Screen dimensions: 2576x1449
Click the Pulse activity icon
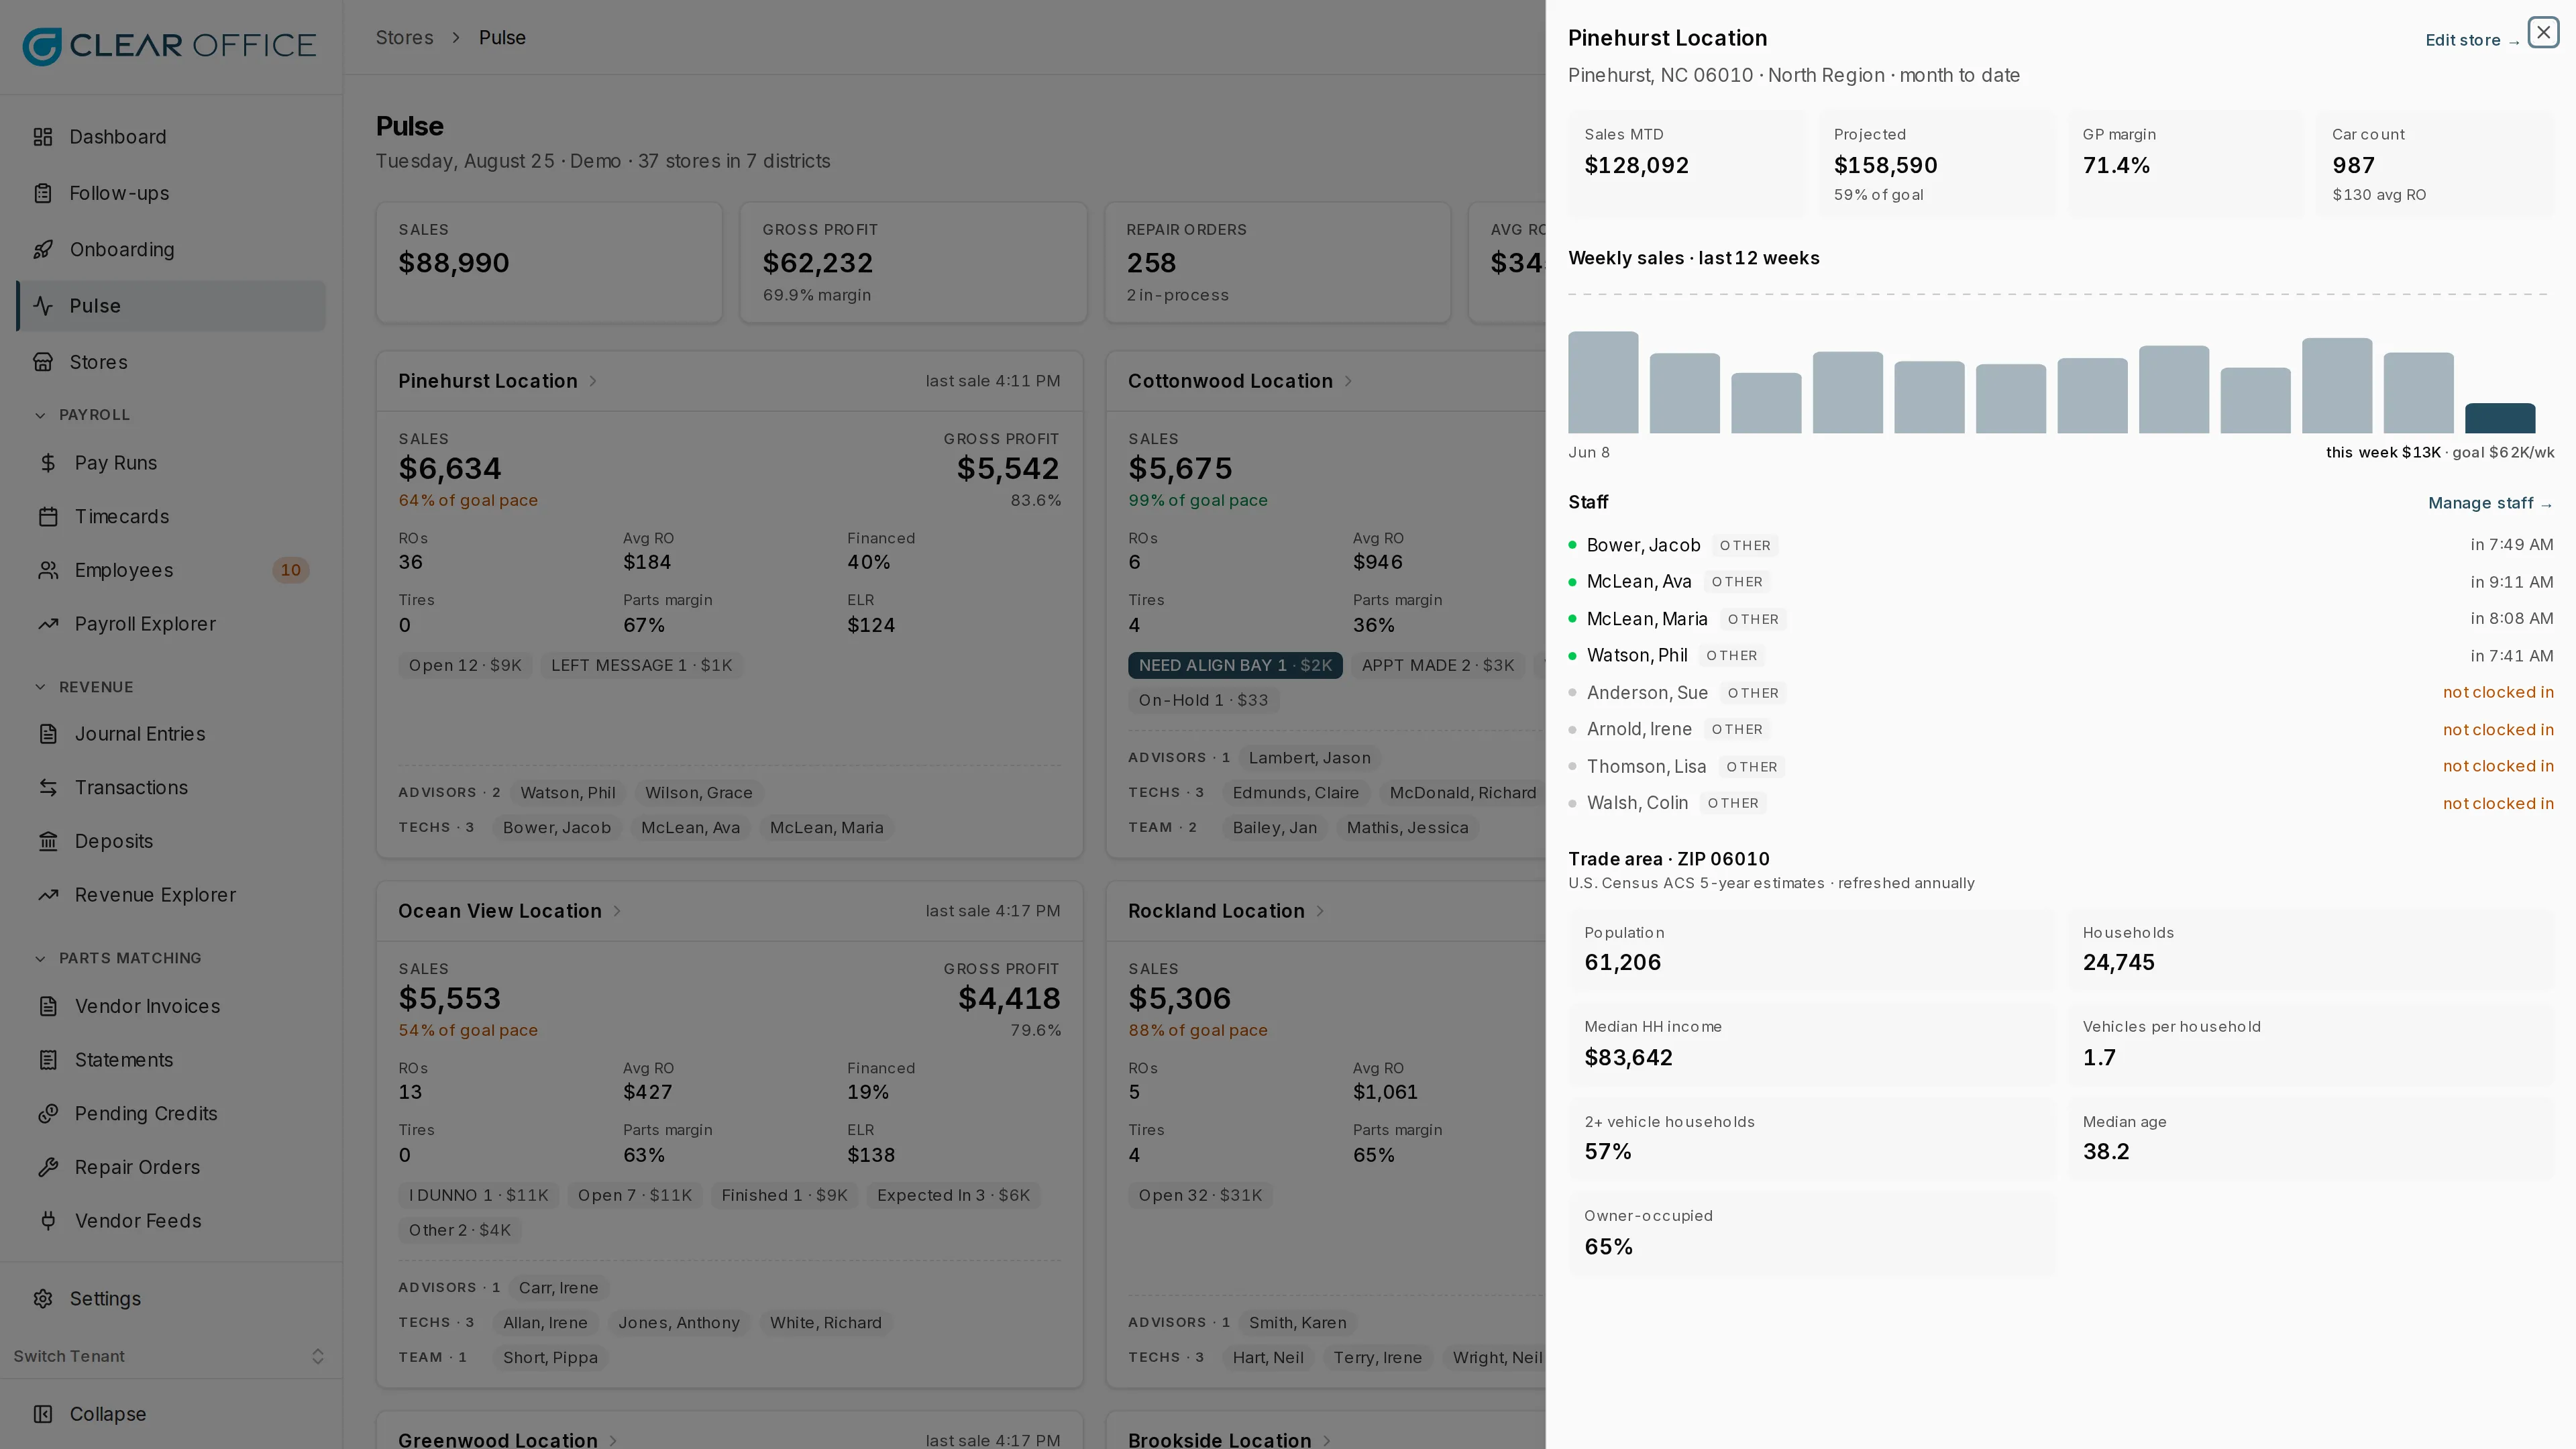pyautogui.click(x=43, y=306)
